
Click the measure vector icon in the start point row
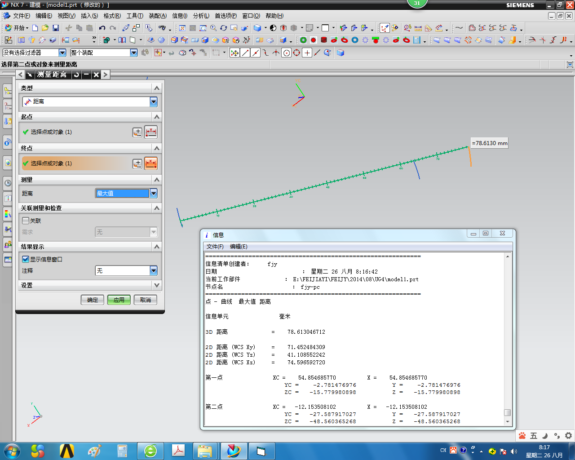pos(151,132)
